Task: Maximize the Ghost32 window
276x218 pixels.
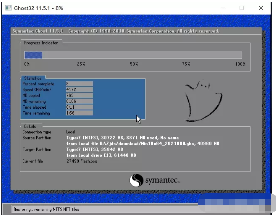Action: 241,8
